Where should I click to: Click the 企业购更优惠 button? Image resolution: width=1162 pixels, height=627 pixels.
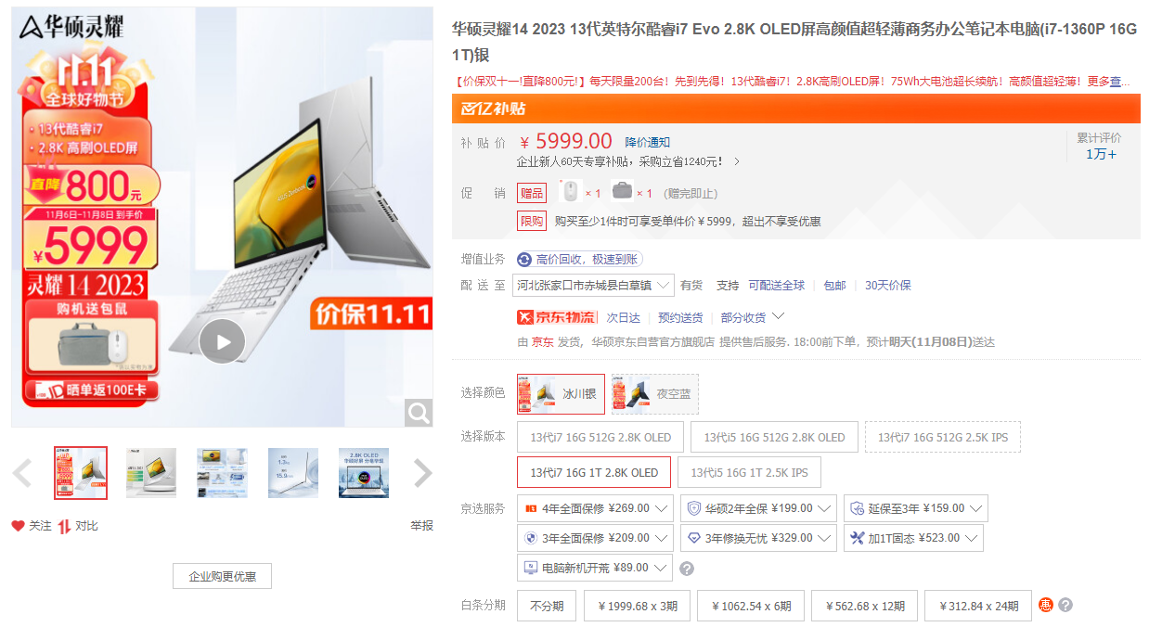tap(222, 576)
